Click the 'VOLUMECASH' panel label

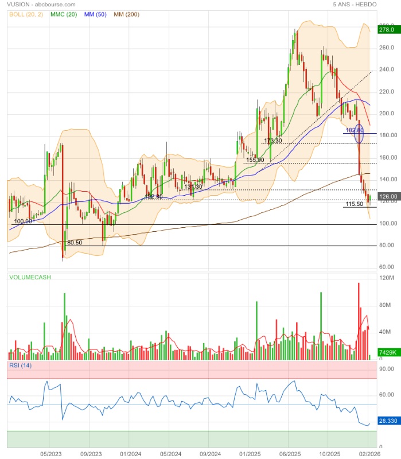point(30,277)
